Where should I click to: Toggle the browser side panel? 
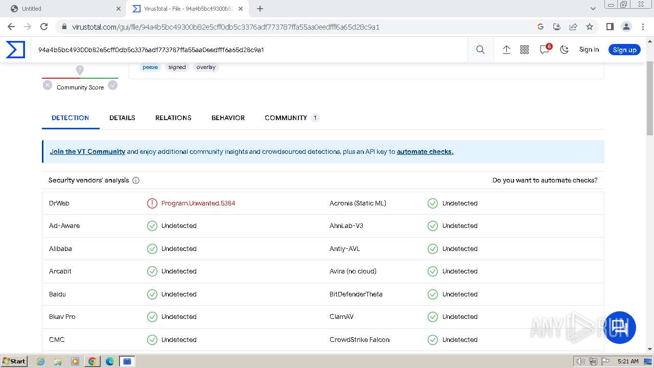(x=610, y=27)
